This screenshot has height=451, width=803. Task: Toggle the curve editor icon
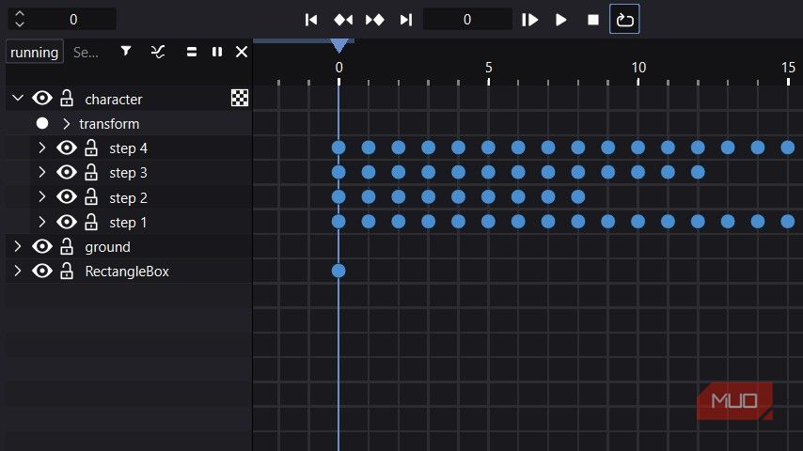[x=158, y=52]
